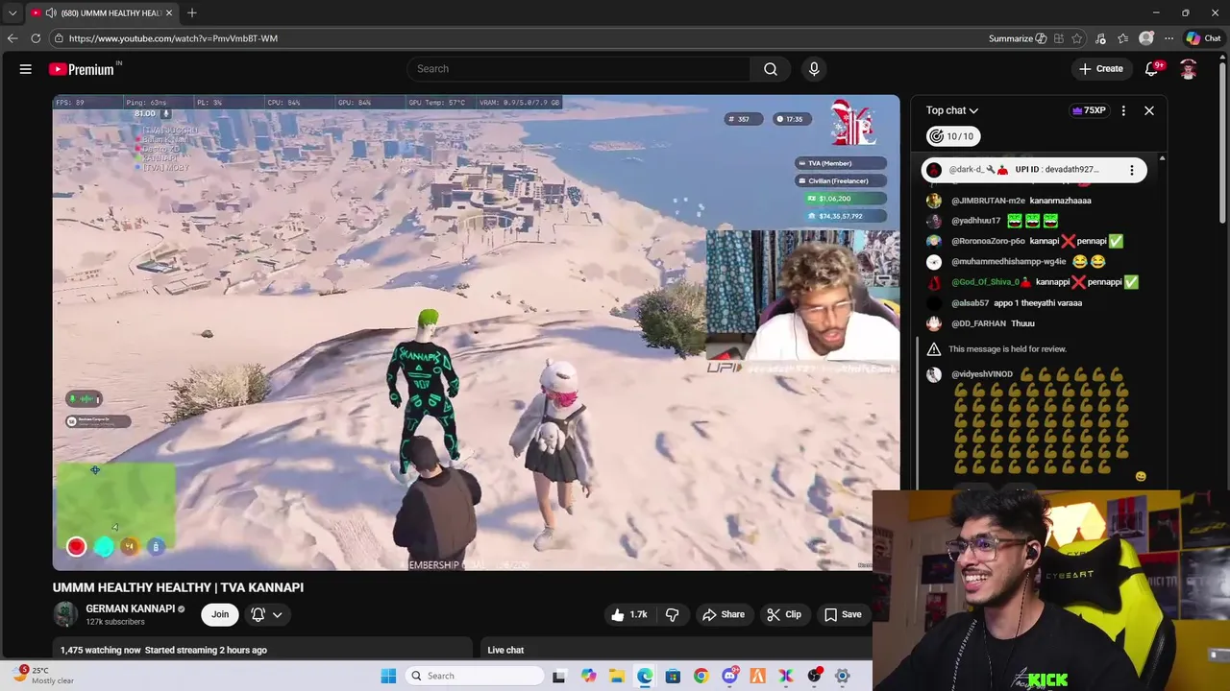Image resolution: width=1230 pixels, height=691 pixels.
Task: Open the YouTube guide hamburger menu
Action: pos(26,69)
